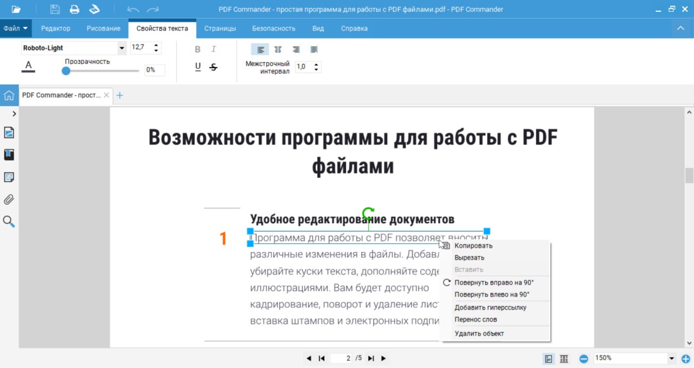The height and width of the screenshot is (368, 694).
Task: Click the plus button to open a new tab
Action: [120, 95]
